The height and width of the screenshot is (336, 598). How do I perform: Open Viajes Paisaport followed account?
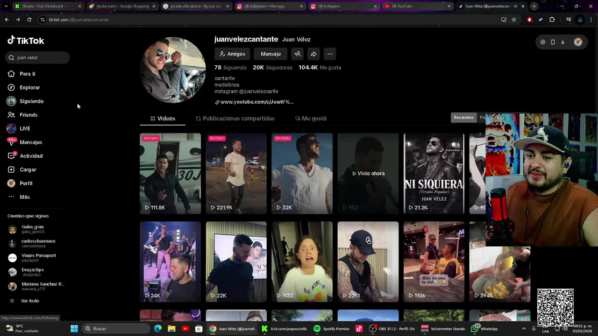click(38, 258)
